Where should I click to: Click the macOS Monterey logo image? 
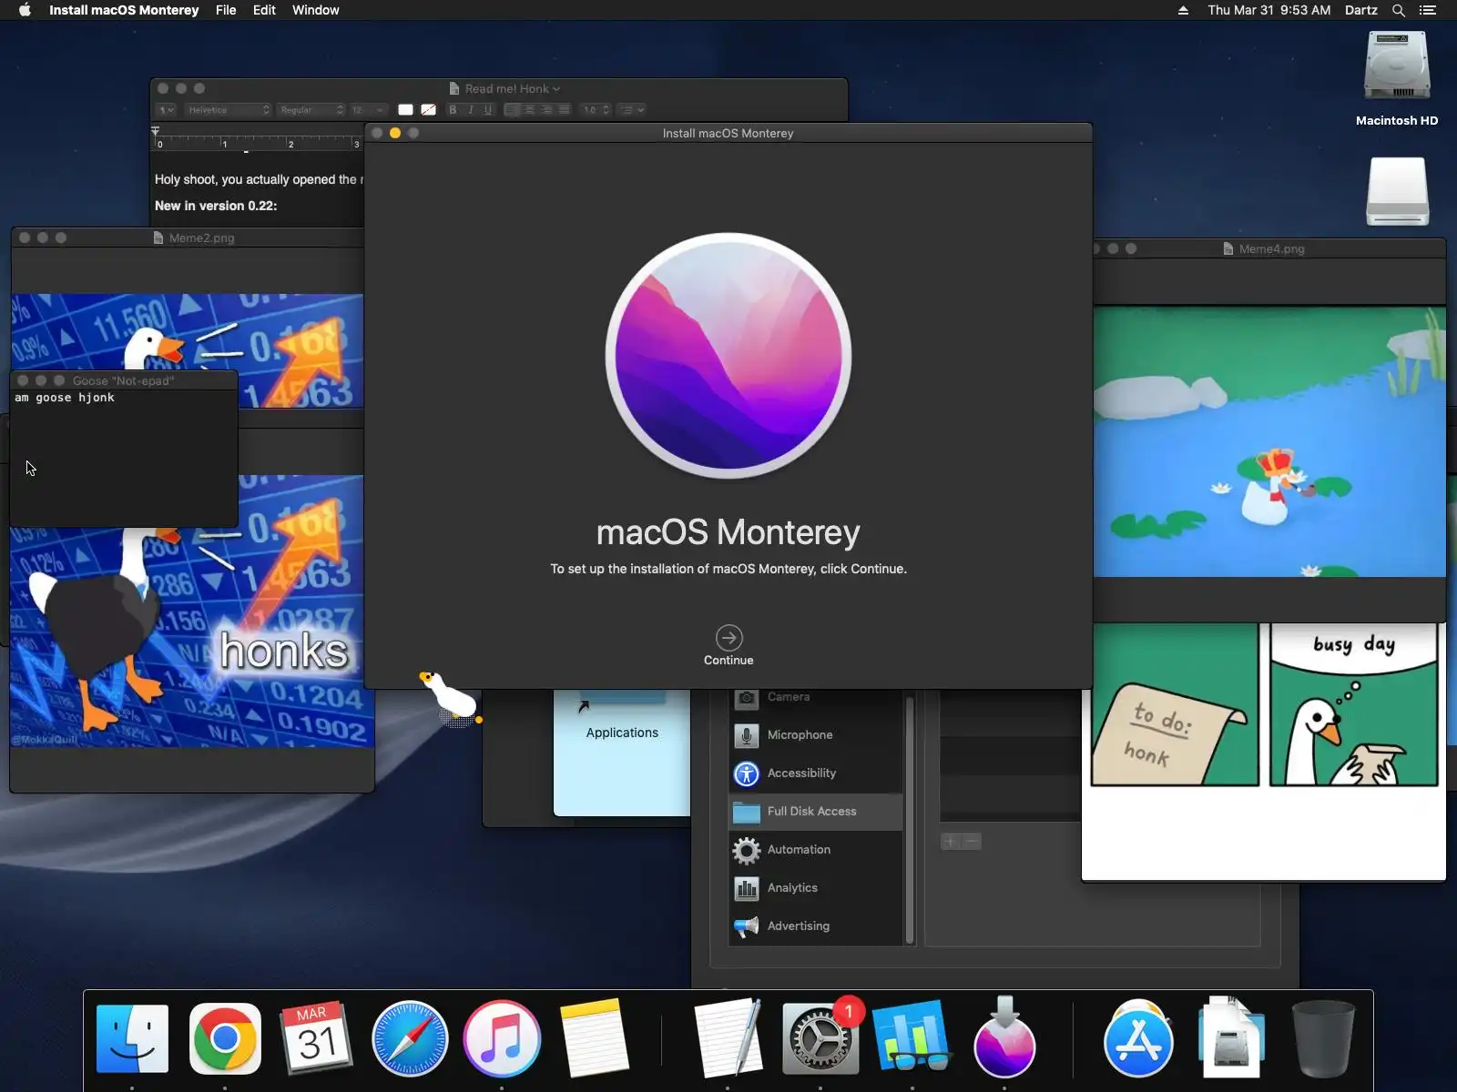click(728, 355)
